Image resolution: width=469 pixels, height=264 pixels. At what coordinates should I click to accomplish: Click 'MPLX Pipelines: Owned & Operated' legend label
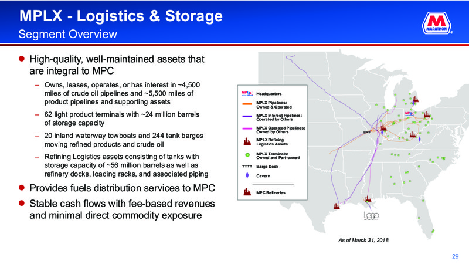pos(274,105)
